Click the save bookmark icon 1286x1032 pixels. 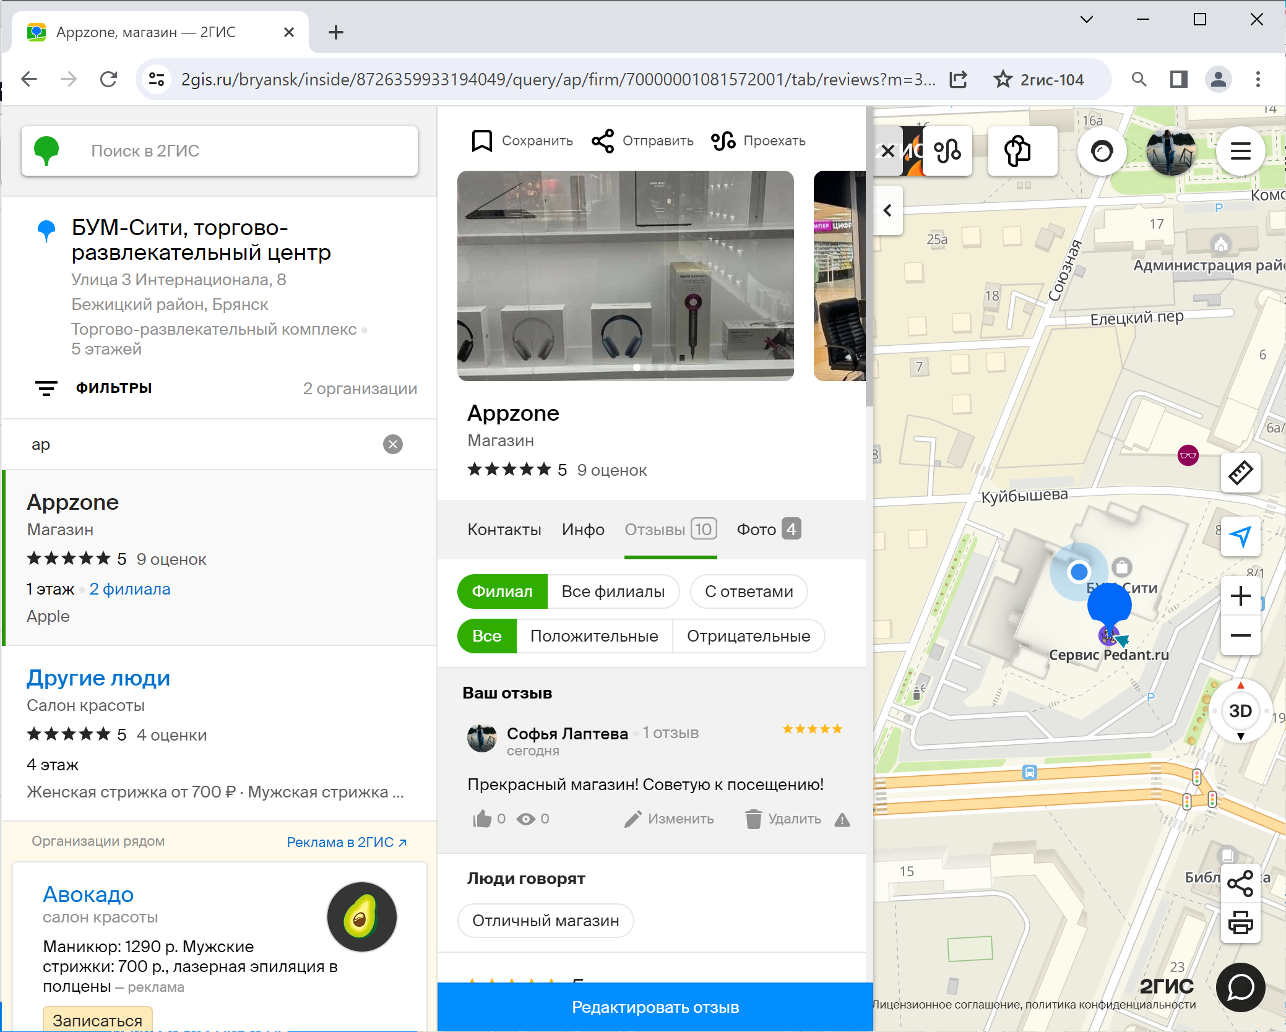(481, 141)
